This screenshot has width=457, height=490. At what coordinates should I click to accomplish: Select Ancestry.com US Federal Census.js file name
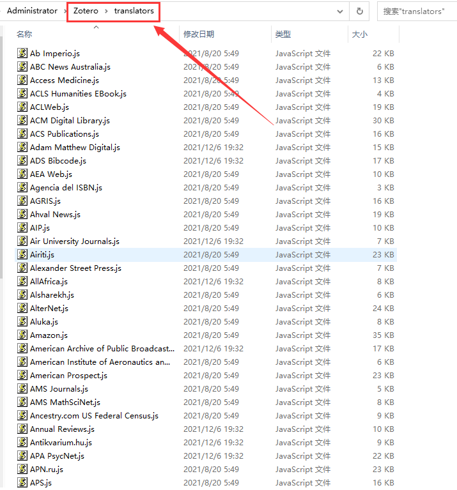[x=94, y=416]
